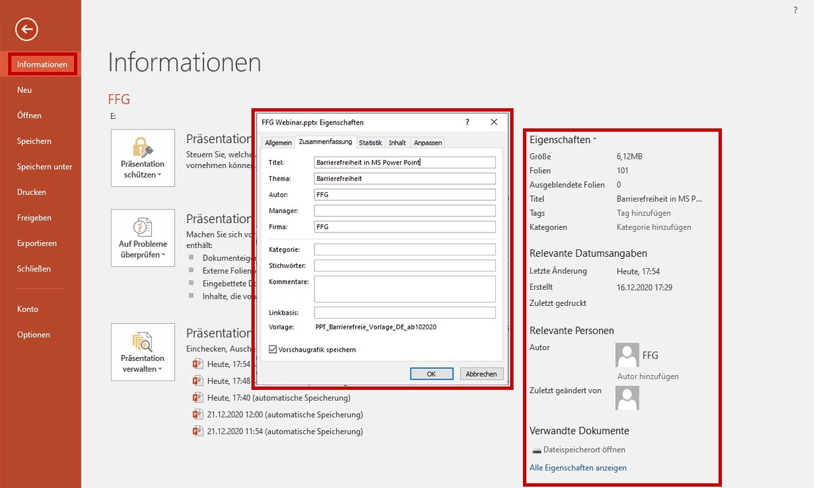Toggle Vorschaugrafik speichern checkbox
Image resolution: width=814 pixels, height=488 pixels.
(x=273, y=350)
